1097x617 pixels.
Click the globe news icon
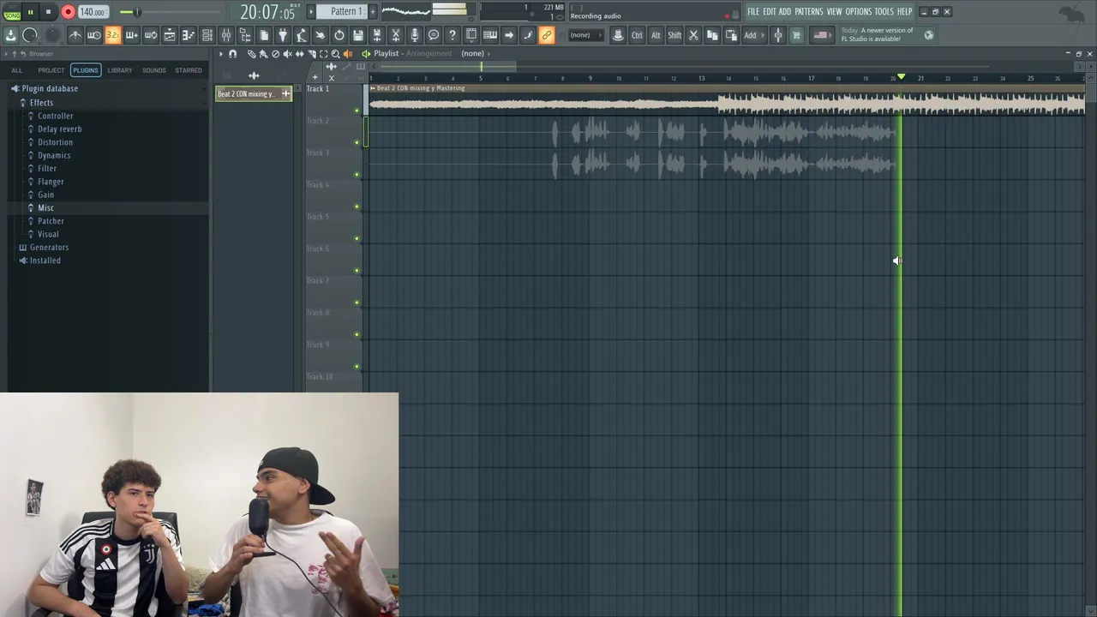pyautogui.click(x=928, y=35)
